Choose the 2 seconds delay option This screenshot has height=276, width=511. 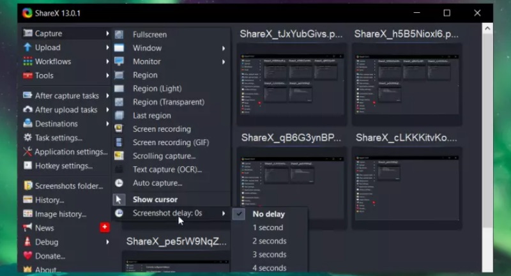[x=269, y=241]
